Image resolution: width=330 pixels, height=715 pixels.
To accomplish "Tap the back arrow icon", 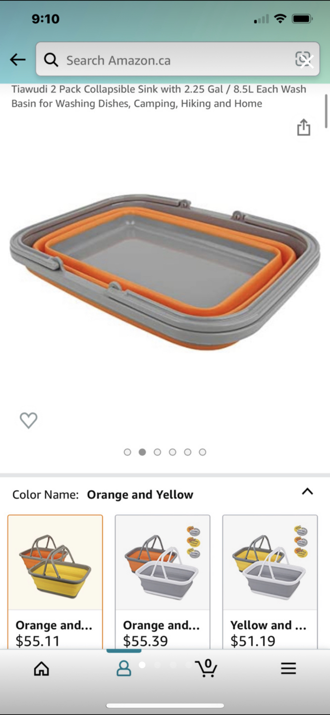I will [18, 60].
